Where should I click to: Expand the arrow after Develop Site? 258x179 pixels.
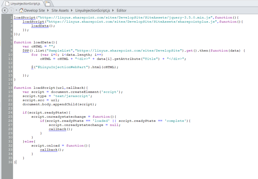point(48,10)
